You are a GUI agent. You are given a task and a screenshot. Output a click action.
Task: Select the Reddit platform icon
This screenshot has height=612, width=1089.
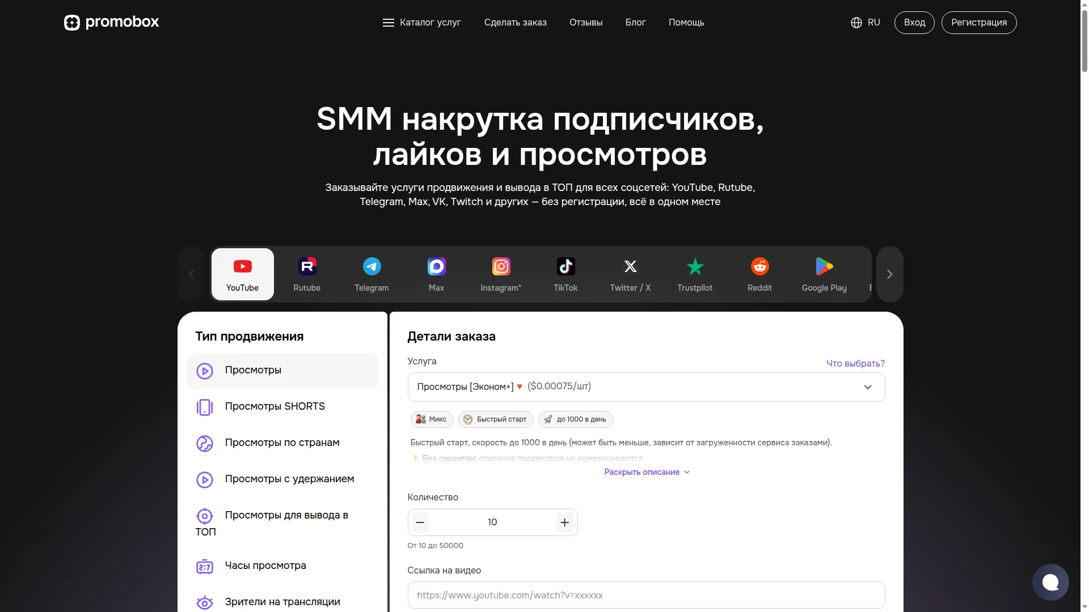[x=759, y=274]
